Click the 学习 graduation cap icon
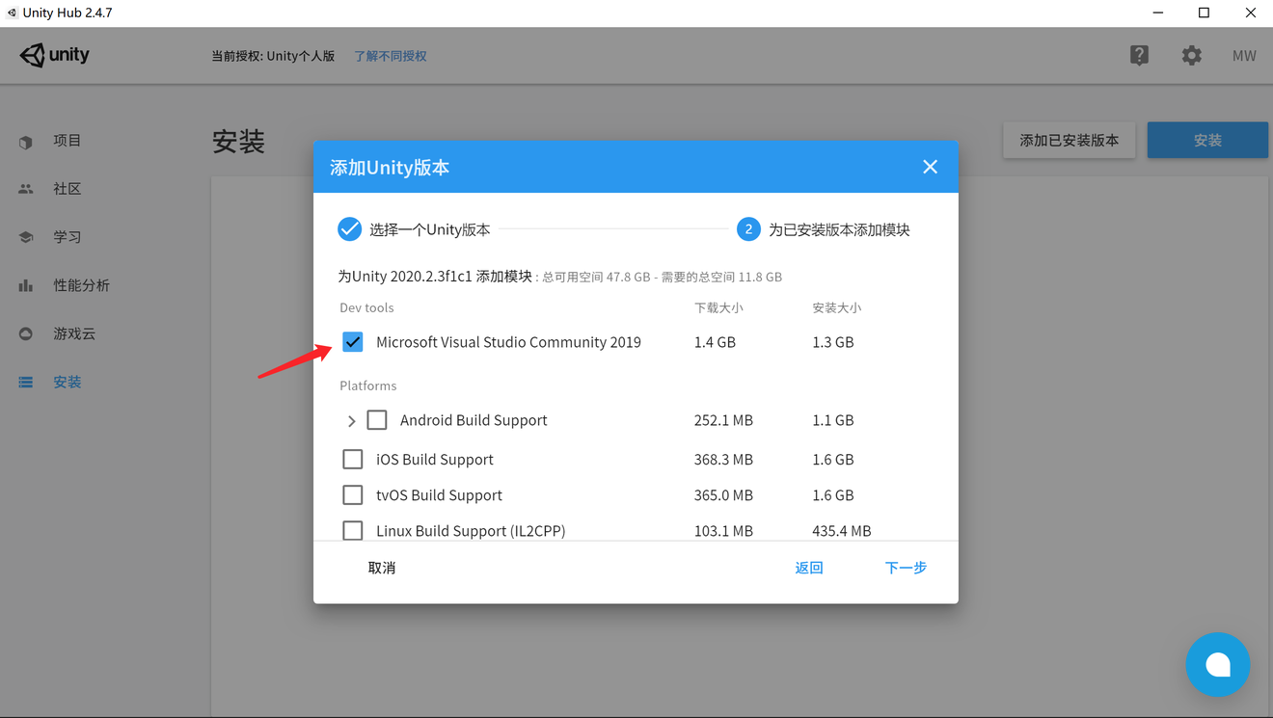 (26, 237)
